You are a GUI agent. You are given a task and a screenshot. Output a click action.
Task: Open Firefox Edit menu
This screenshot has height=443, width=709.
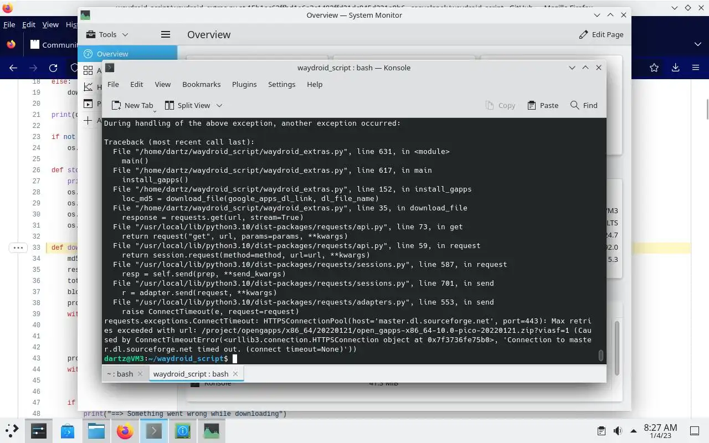(29, 24)
